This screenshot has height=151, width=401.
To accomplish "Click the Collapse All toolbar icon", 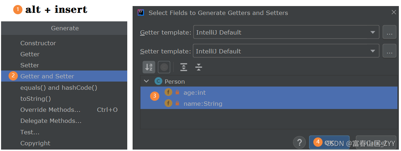I will pyautogui.click(x=199, y=67).
